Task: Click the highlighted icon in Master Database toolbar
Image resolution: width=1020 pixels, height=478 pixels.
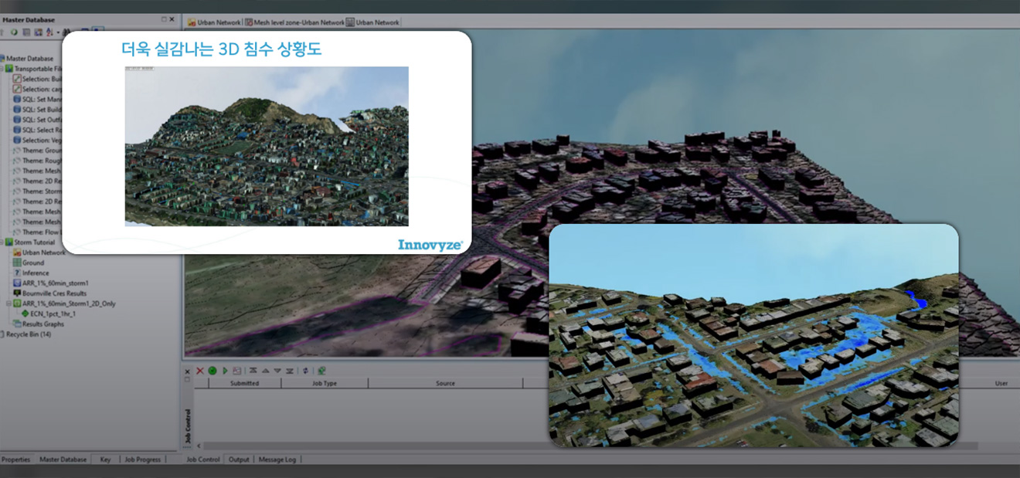Action: tap(98, 31)
